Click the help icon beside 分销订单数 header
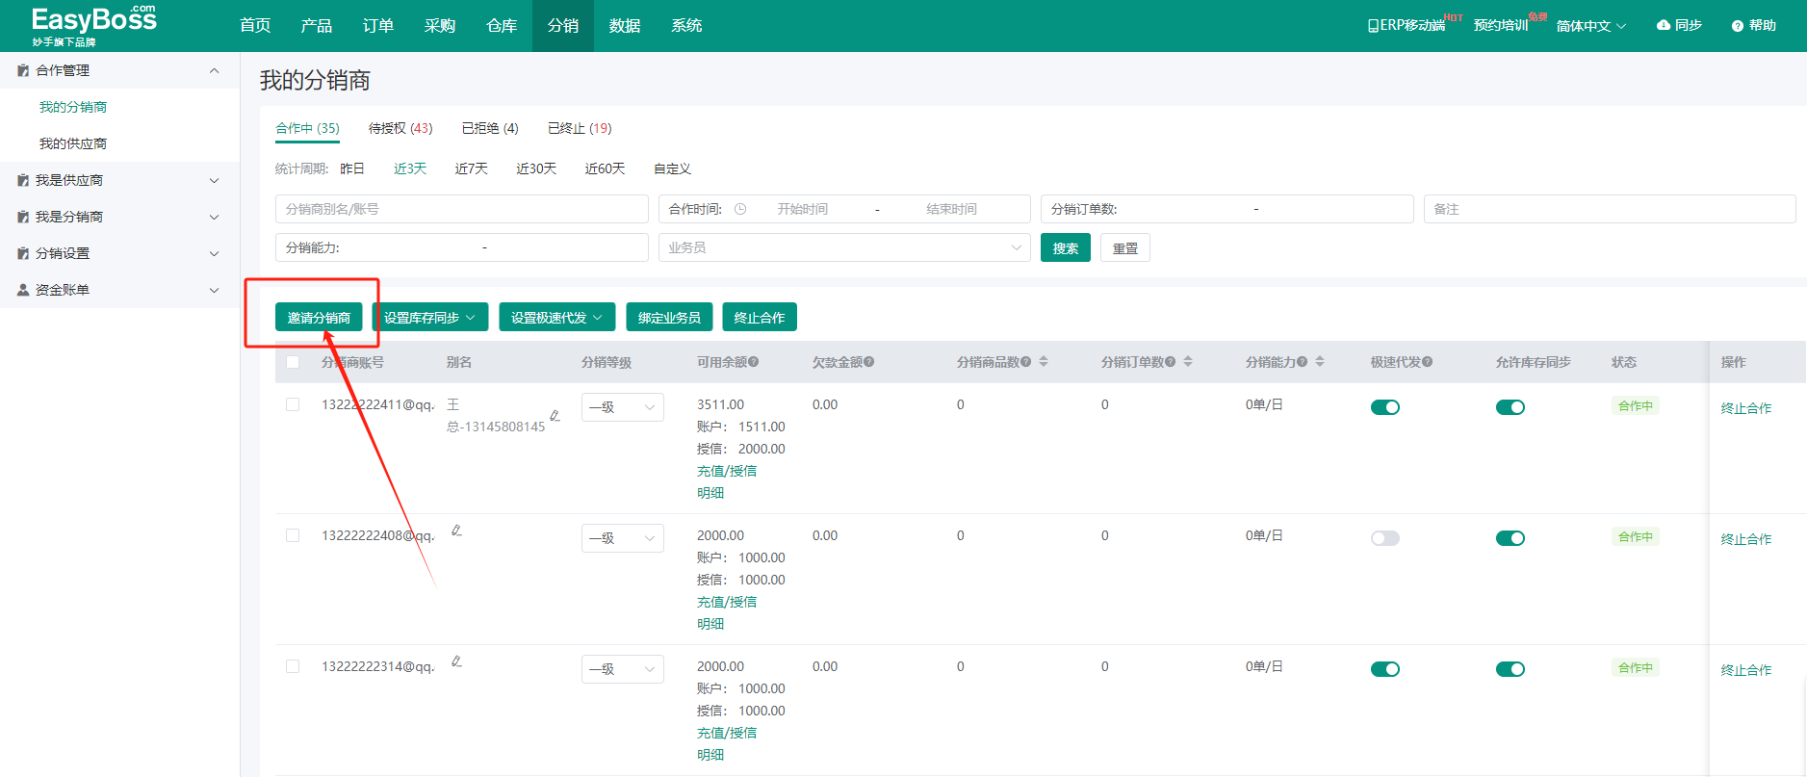 pos(1171,362)
